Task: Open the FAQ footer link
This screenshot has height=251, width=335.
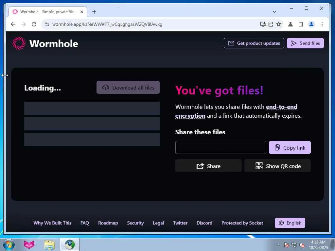Action: tap(85, 223)
